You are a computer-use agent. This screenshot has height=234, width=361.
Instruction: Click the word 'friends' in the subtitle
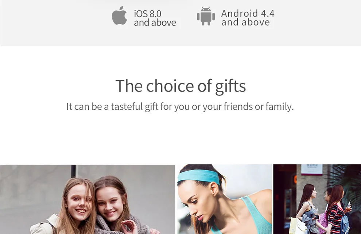238,107
